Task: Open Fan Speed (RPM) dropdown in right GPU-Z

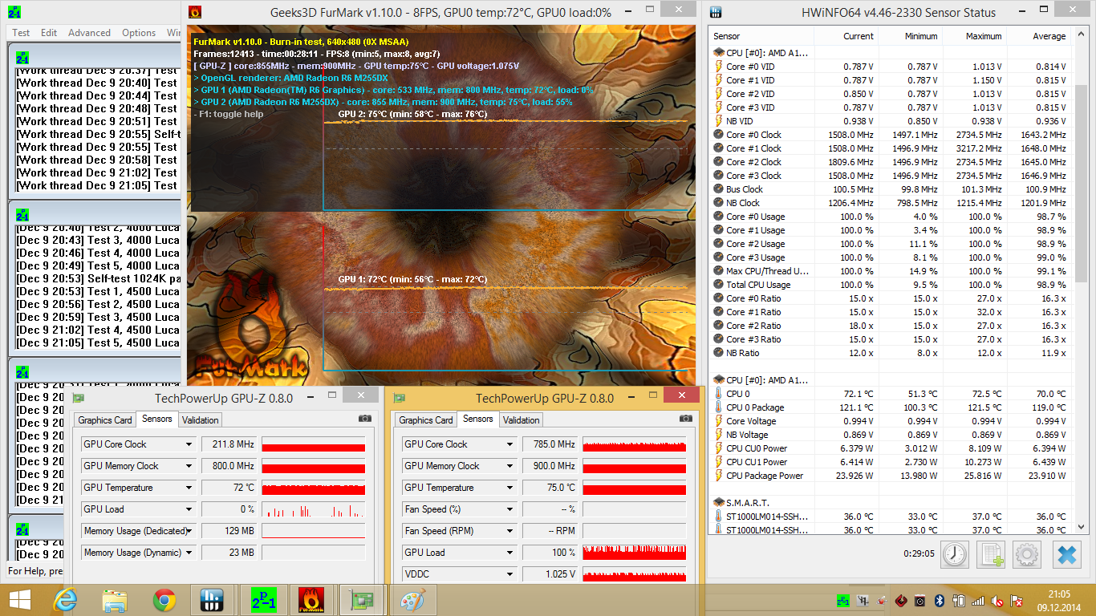Action: (x=510, y=531)
